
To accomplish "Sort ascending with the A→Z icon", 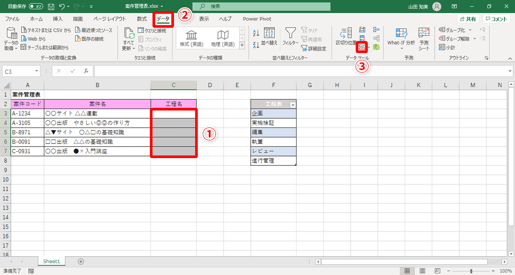I will coord(256,33).
